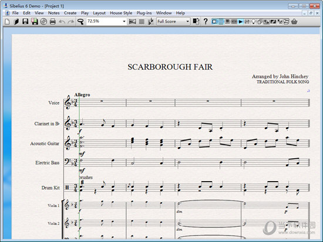323x242 pixels.
Task: Show the Ideas window lightbulb icon
Action: (253, 21)
